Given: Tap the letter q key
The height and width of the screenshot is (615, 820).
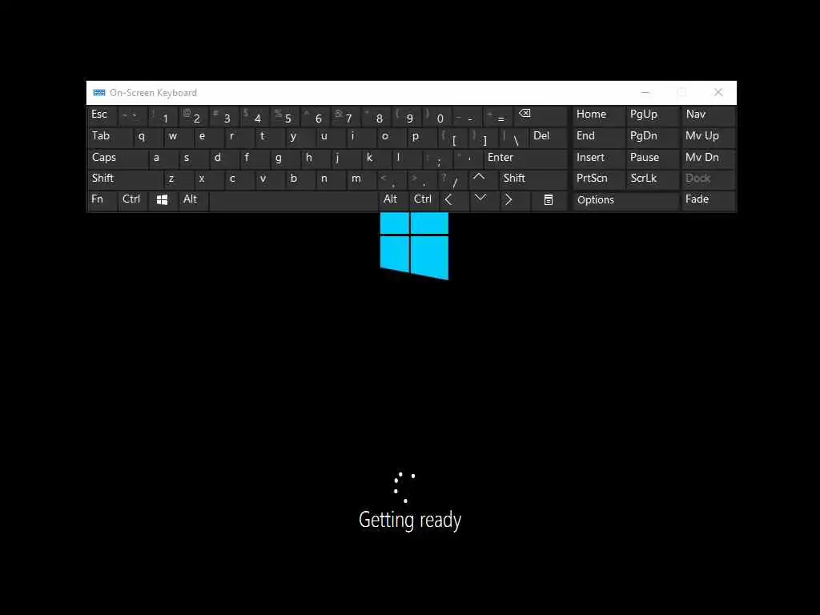Looking at the screenshot, I should tap(147, 137).
